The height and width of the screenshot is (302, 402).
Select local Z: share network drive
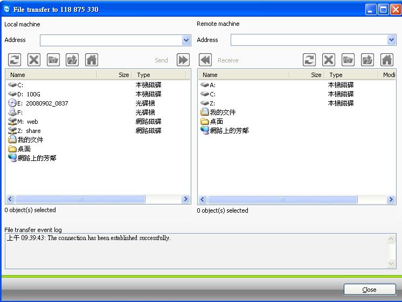pos(24,131)
